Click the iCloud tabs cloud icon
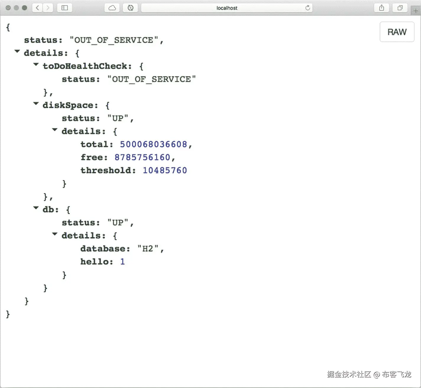The image size is (421, 388). 112,8
